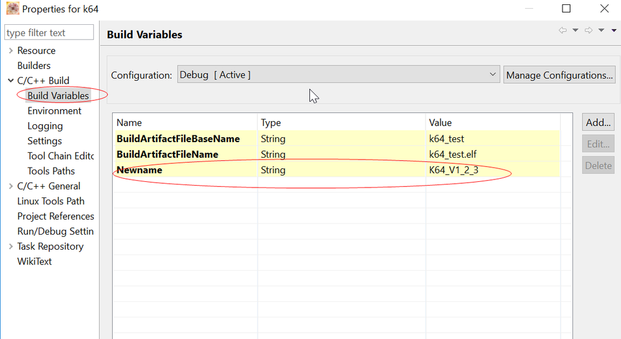Expand the Resource tree node

[11, 51]
